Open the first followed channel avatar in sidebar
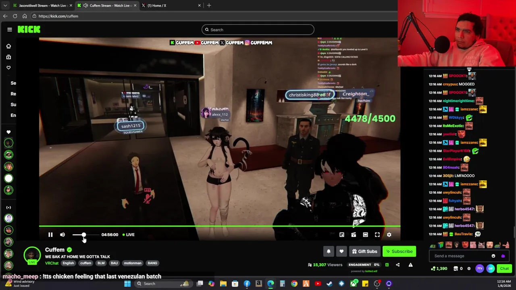This screenshot has width=516, height=290. pos(8,143)
